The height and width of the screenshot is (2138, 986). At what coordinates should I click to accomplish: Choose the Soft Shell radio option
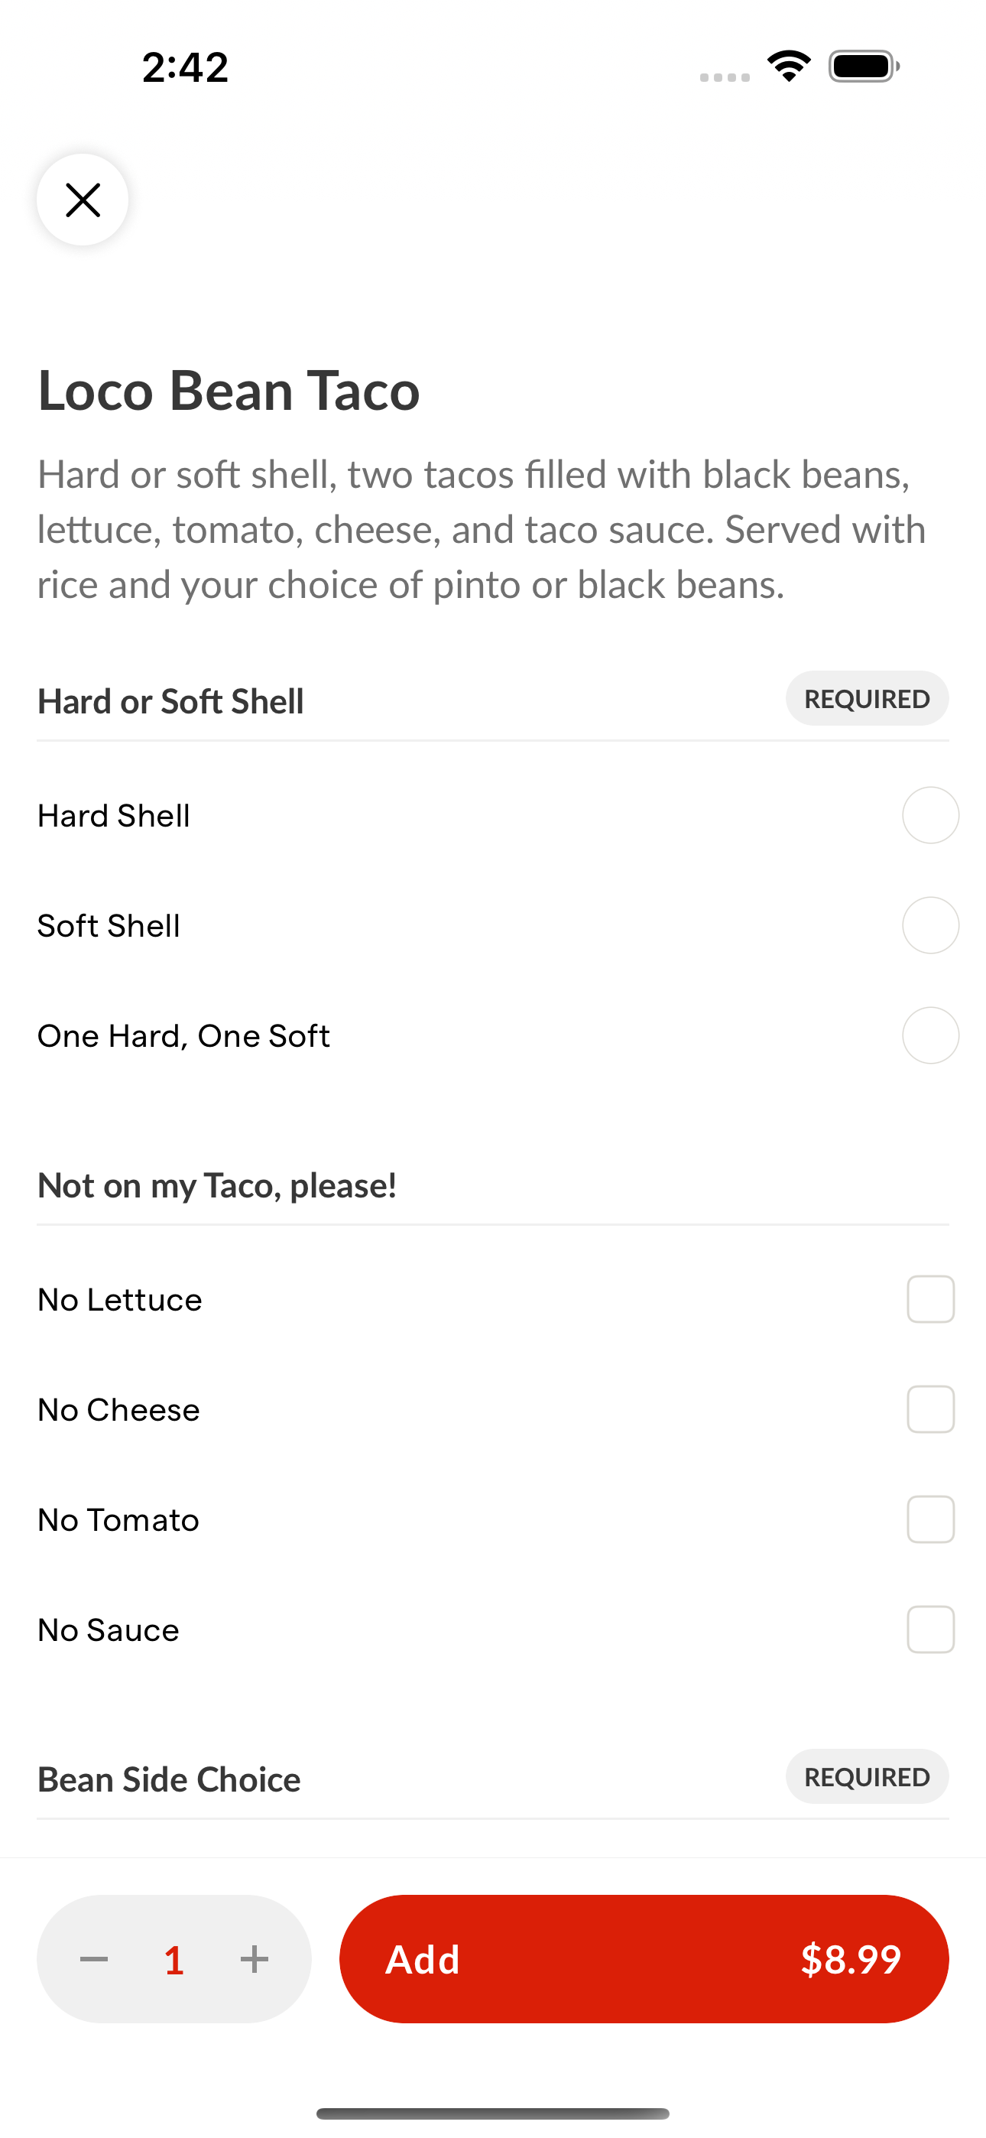click(930, 925)
